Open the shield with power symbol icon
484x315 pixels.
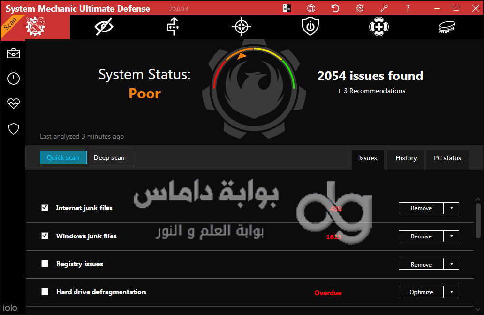(x=310, y=27)
